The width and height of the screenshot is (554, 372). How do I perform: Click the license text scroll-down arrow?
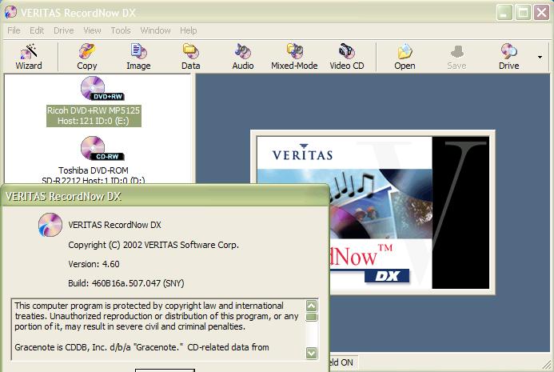pos(311,353)
